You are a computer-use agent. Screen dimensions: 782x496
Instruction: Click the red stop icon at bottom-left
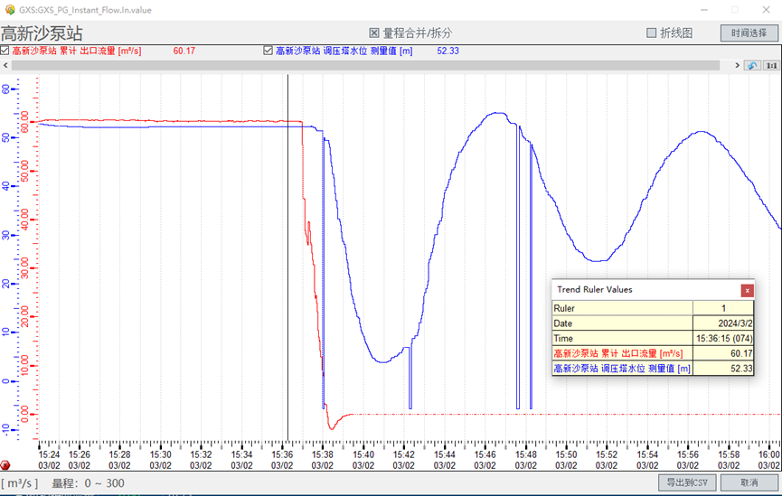coord(6,465)
